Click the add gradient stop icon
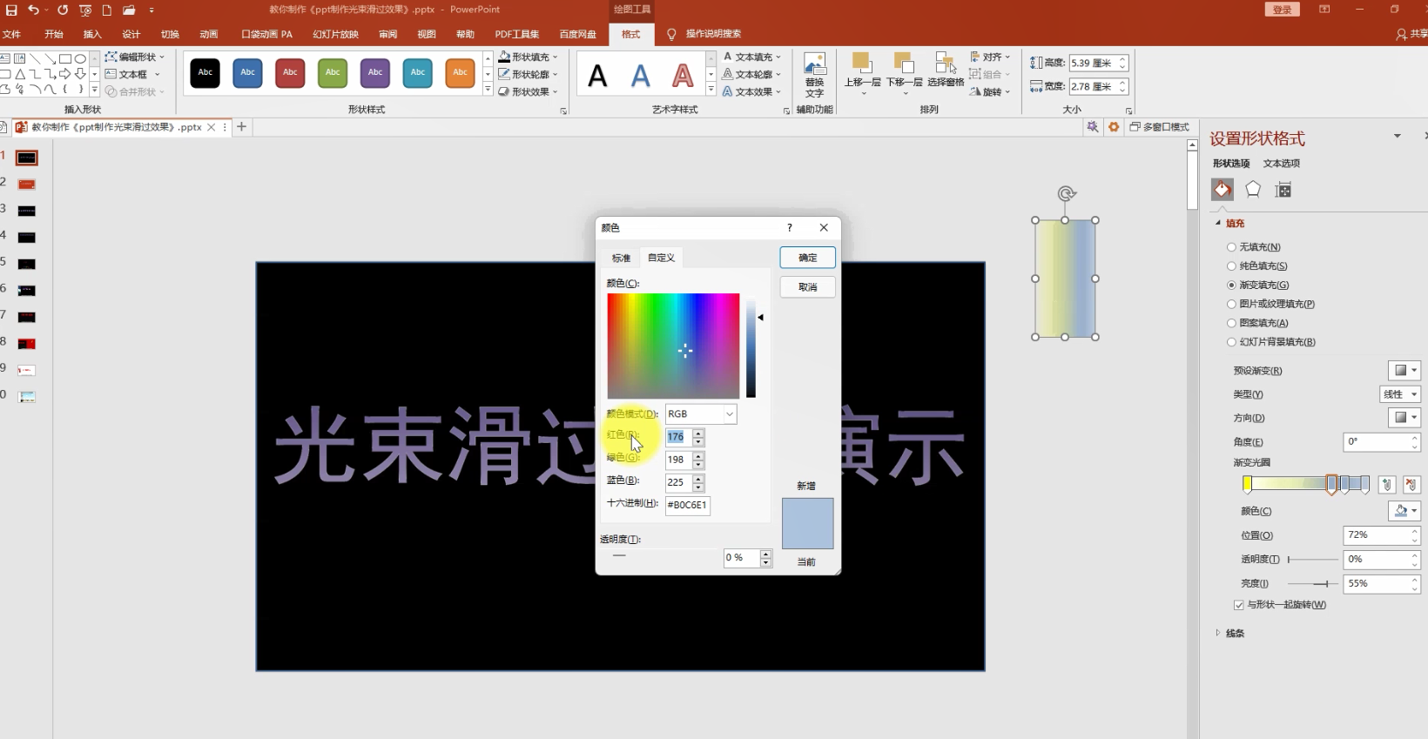1428x739 pixels. click(1387, 486)
